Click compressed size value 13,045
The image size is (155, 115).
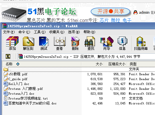[120, 103]
